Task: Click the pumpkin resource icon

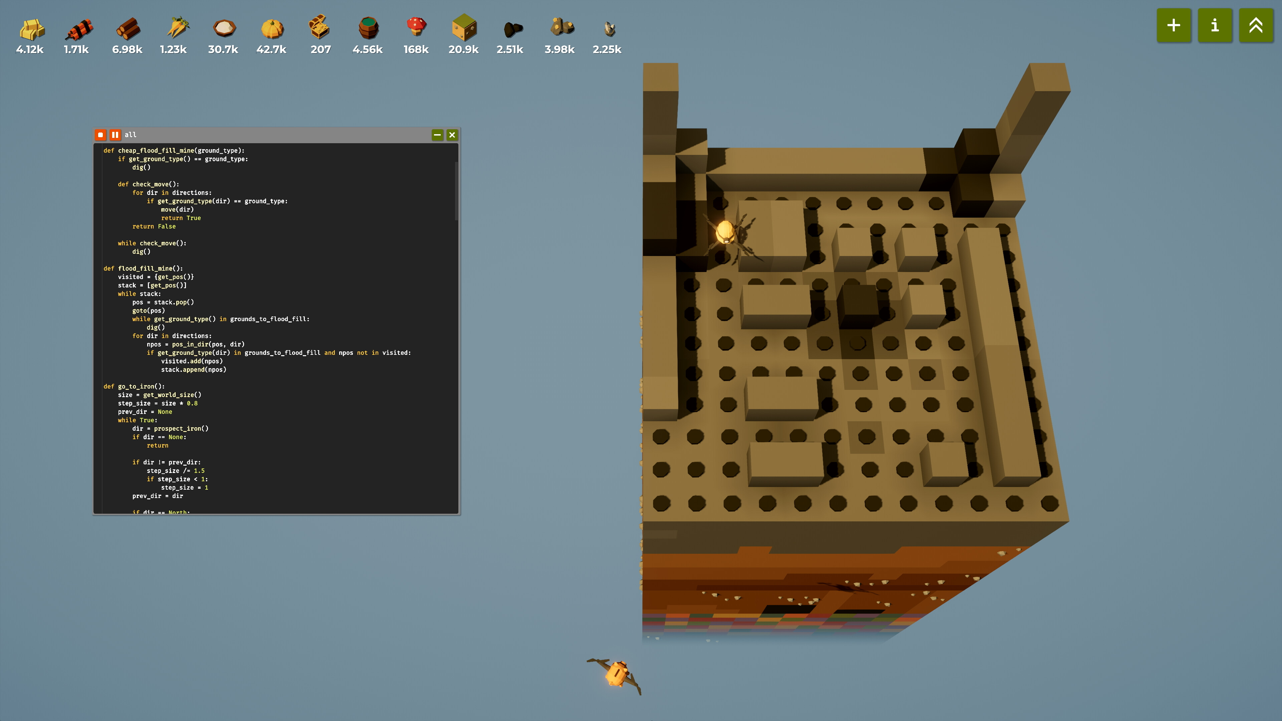Action: pos(272,29)
